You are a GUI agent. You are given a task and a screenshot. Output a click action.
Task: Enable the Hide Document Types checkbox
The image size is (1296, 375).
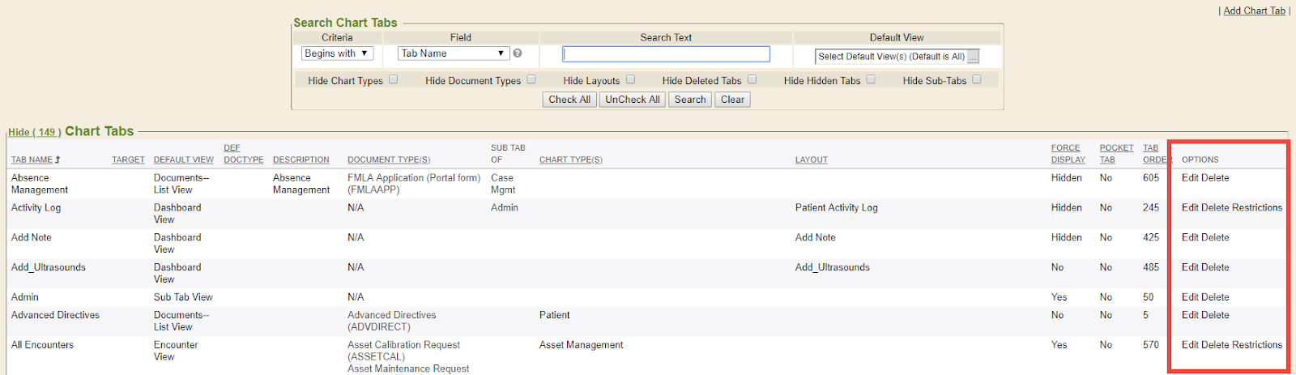[531, 79]
